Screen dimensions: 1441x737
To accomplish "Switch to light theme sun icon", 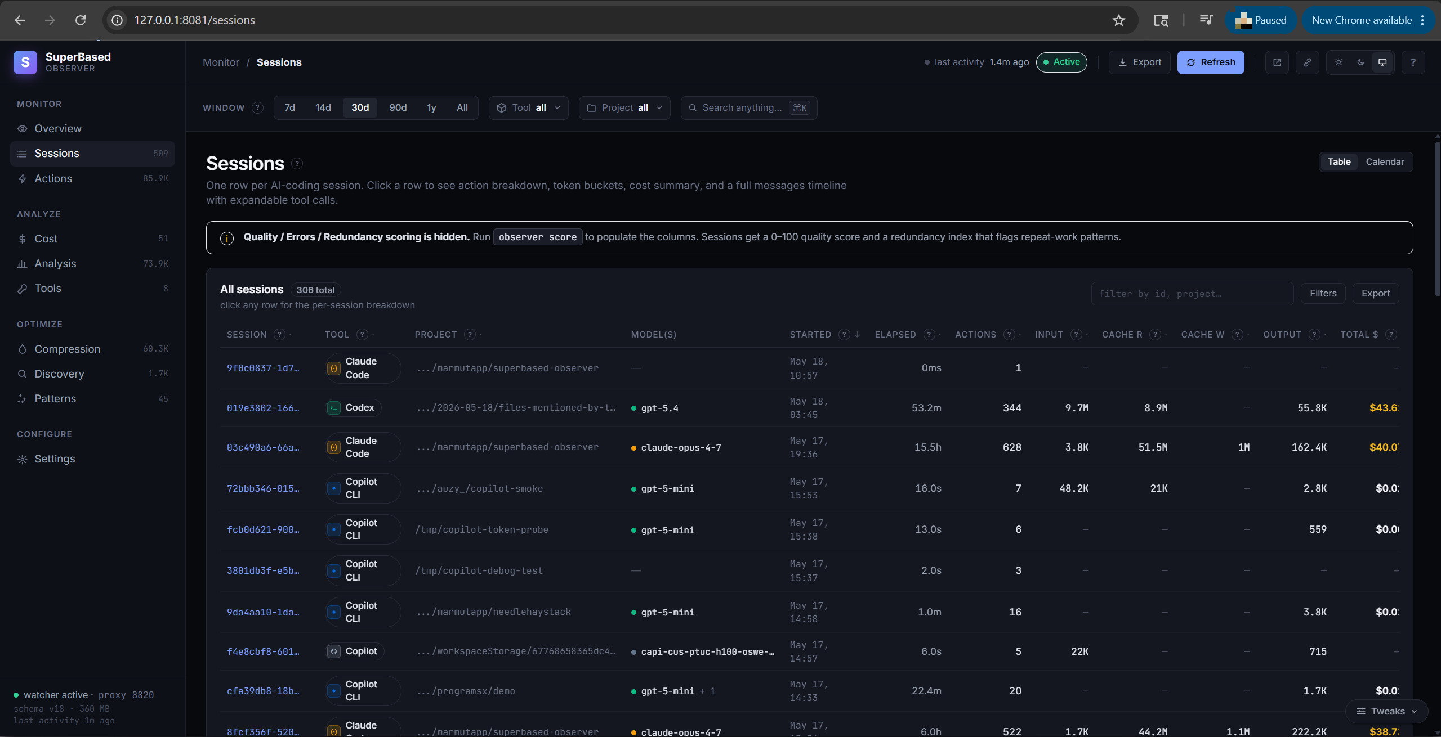I will (x=1339, y=62).
